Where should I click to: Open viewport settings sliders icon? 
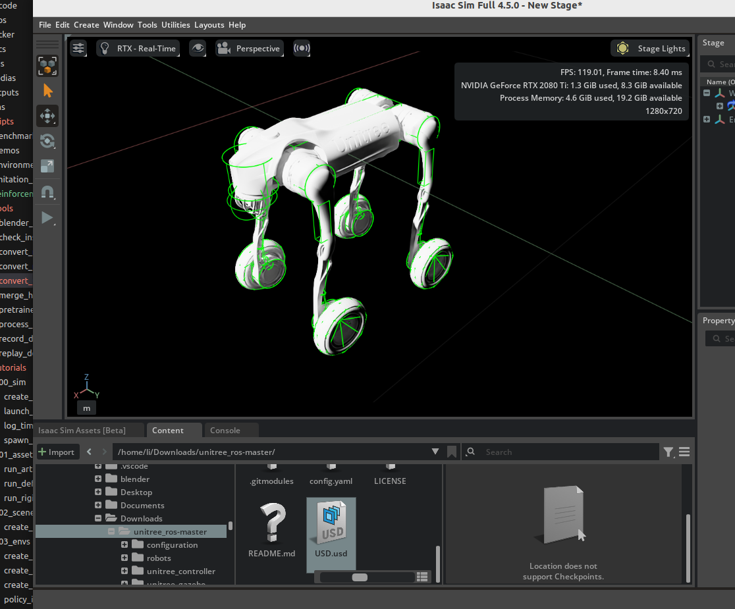coord(78,48)
